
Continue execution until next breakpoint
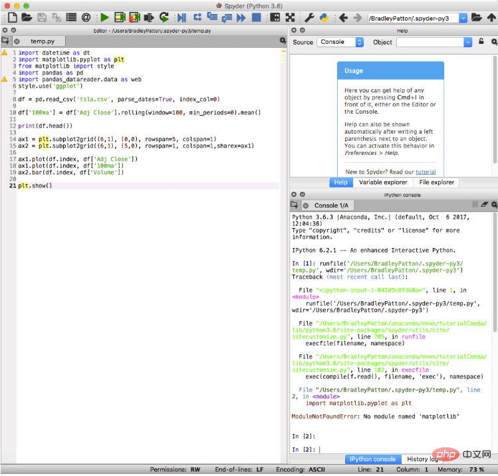click(241, 17)
